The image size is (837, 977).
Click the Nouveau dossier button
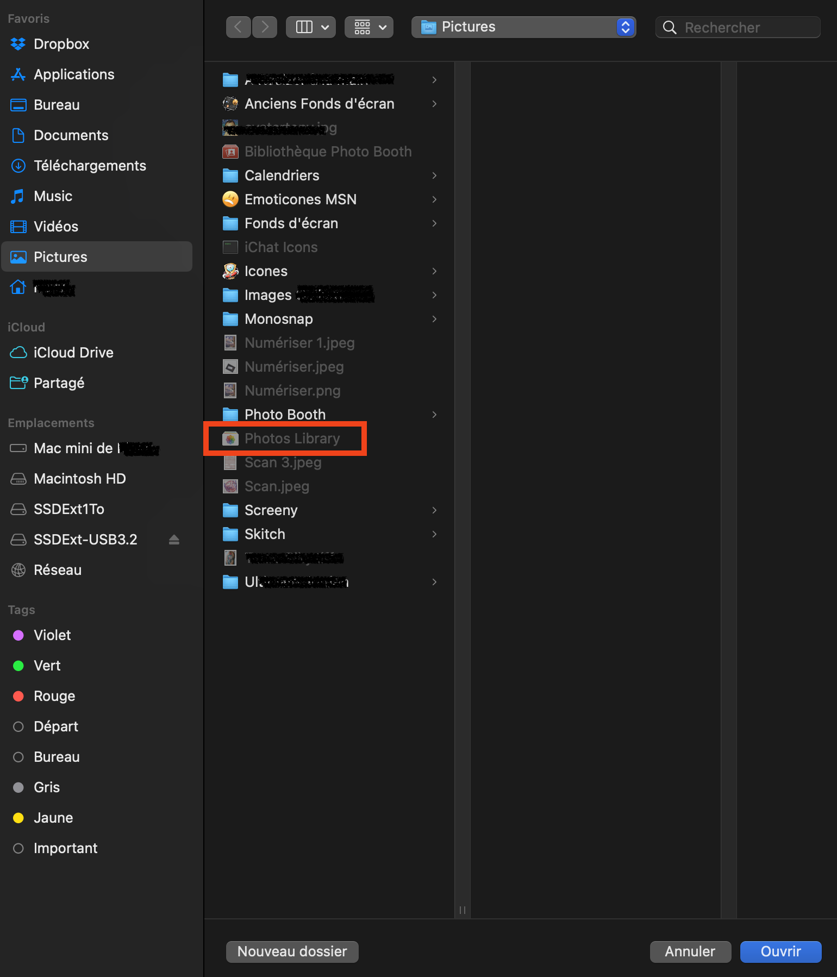point(292,951)
